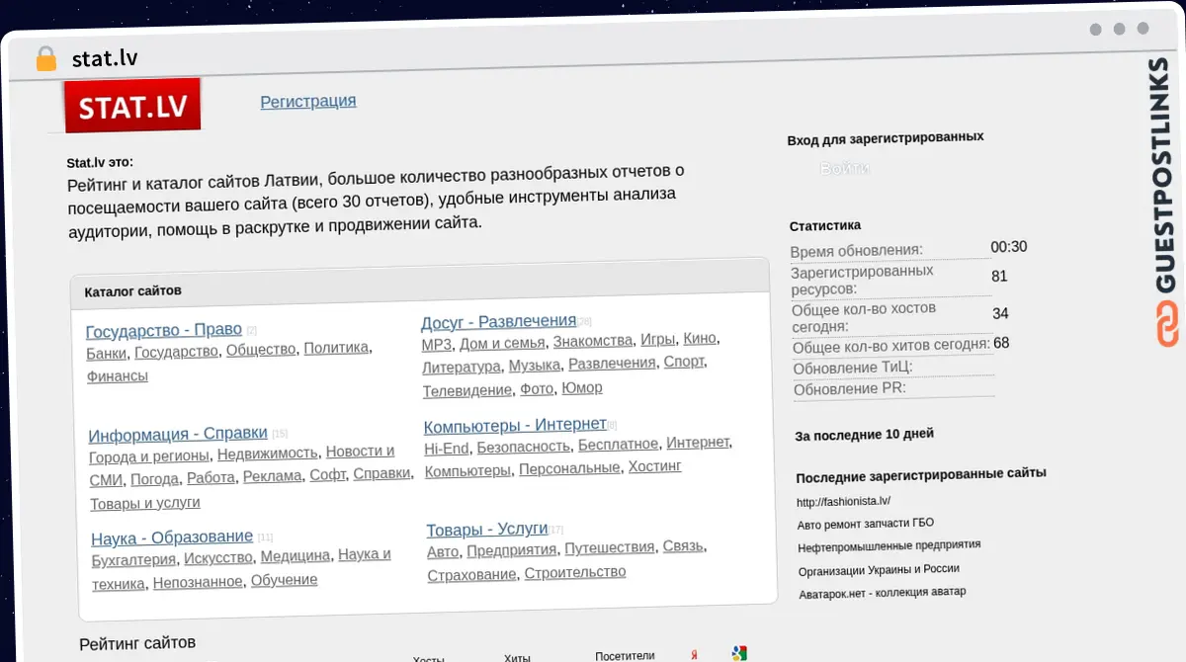Screen dimensions: 1186x662
Task: Open the Компьютеры - Интернет category
Action: click(514, 426)
